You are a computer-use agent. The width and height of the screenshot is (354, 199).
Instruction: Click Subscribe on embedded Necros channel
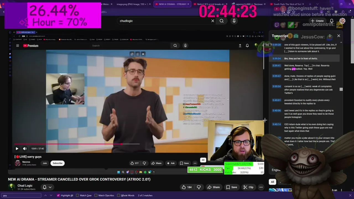[x=58, y=163]
